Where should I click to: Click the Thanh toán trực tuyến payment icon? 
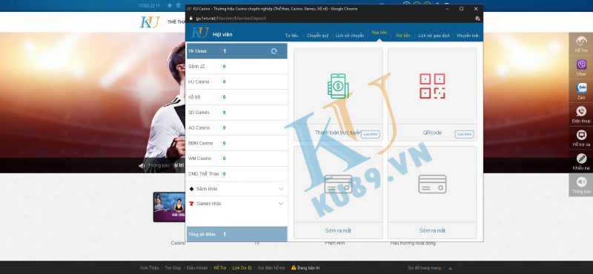click(338, 86)
